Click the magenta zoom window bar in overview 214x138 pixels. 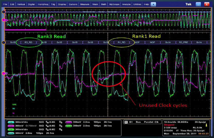(x=26, y=30)
